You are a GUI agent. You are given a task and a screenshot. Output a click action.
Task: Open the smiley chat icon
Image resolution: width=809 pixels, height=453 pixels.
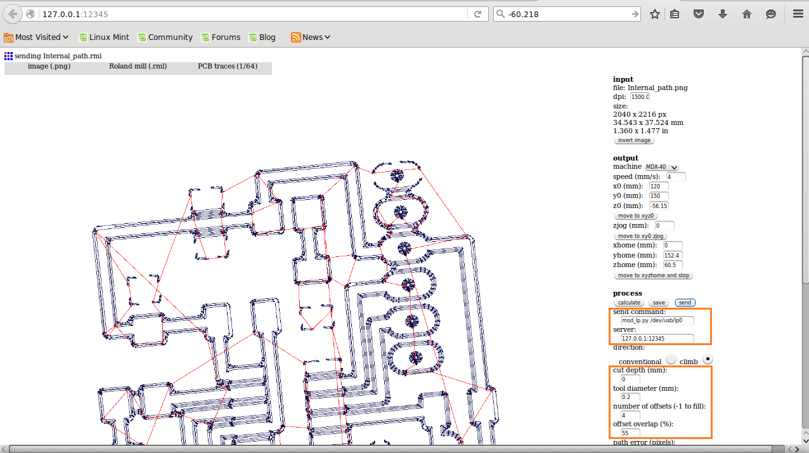click(x=771, y=14)
